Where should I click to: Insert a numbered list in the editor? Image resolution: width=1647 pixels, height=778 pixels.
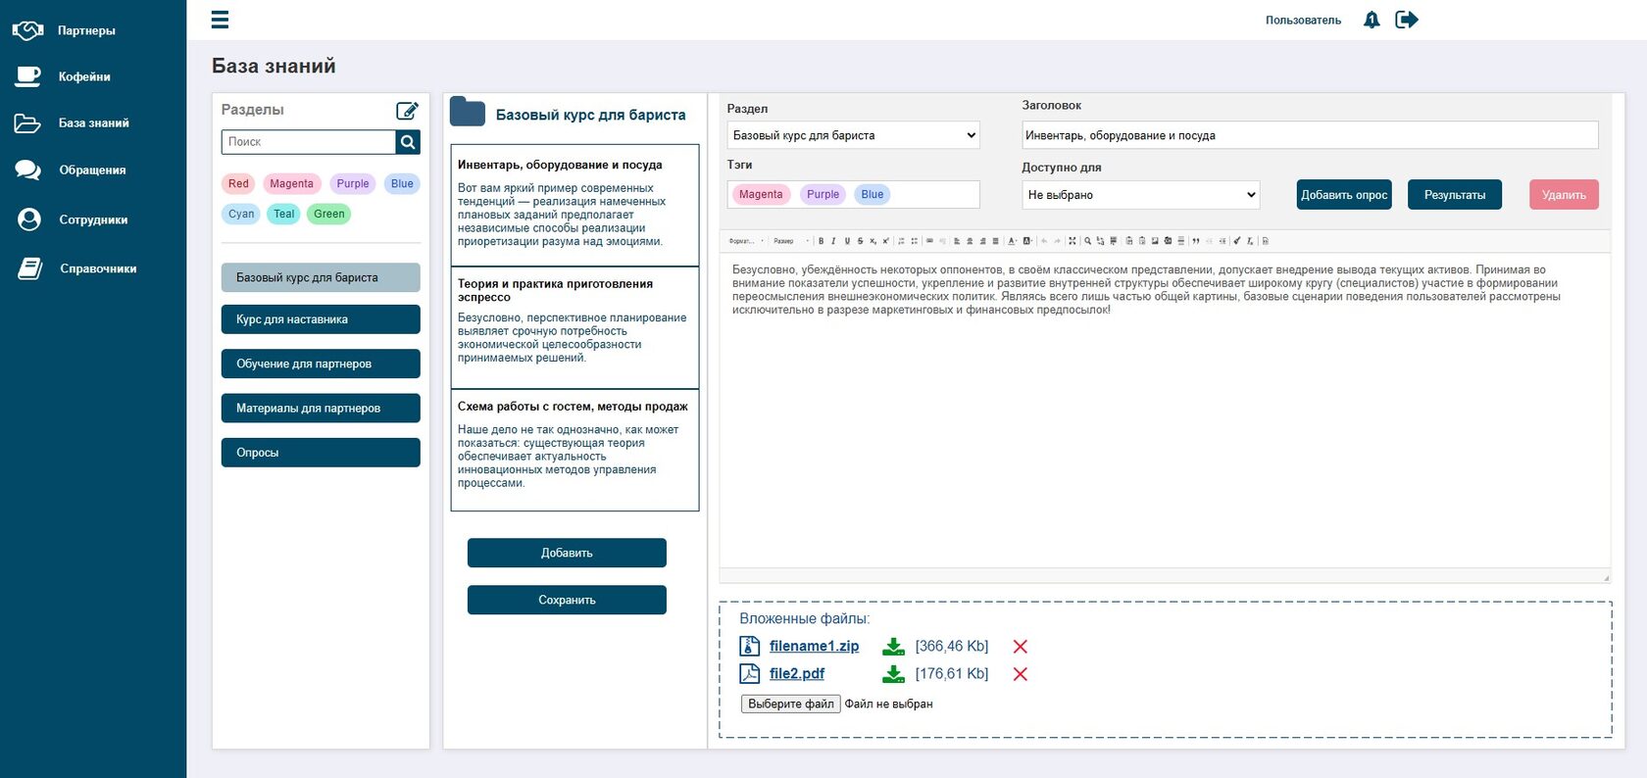[x=901, y=241]
